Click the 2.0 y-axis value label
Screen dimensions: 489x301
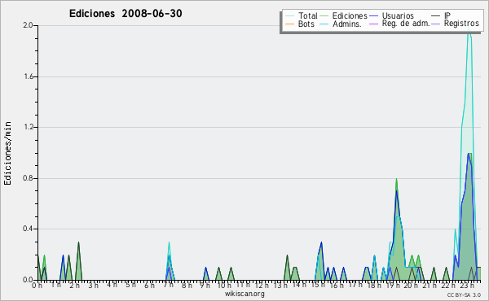pos(29,25)
